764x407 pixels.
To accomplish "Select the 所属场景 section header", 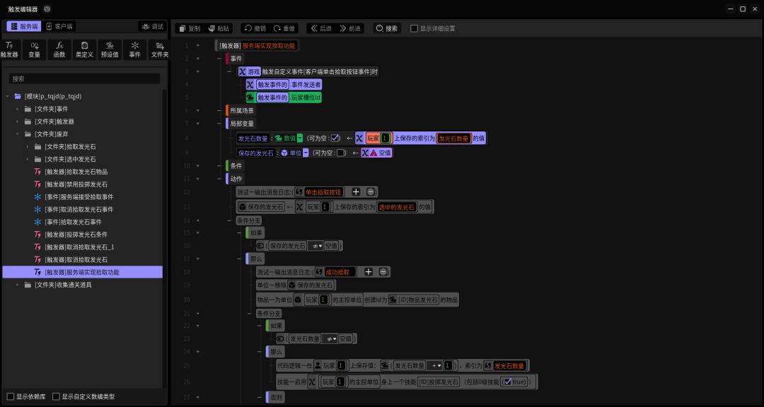I will pyautogui.click(x=241, y=110).
